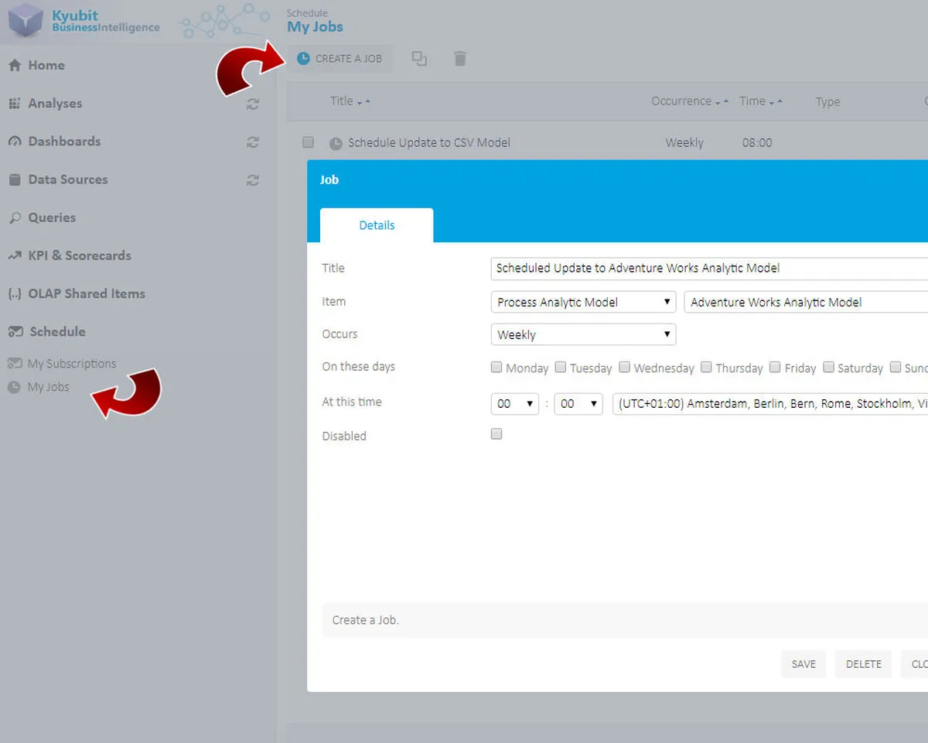Switch to the Details tab
This screenshot has height=743, width=928.
point(377,225)
